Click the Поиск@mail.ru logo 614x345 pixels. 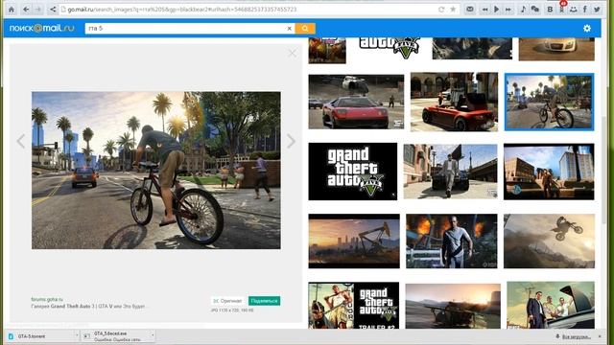tap(41, 28)
